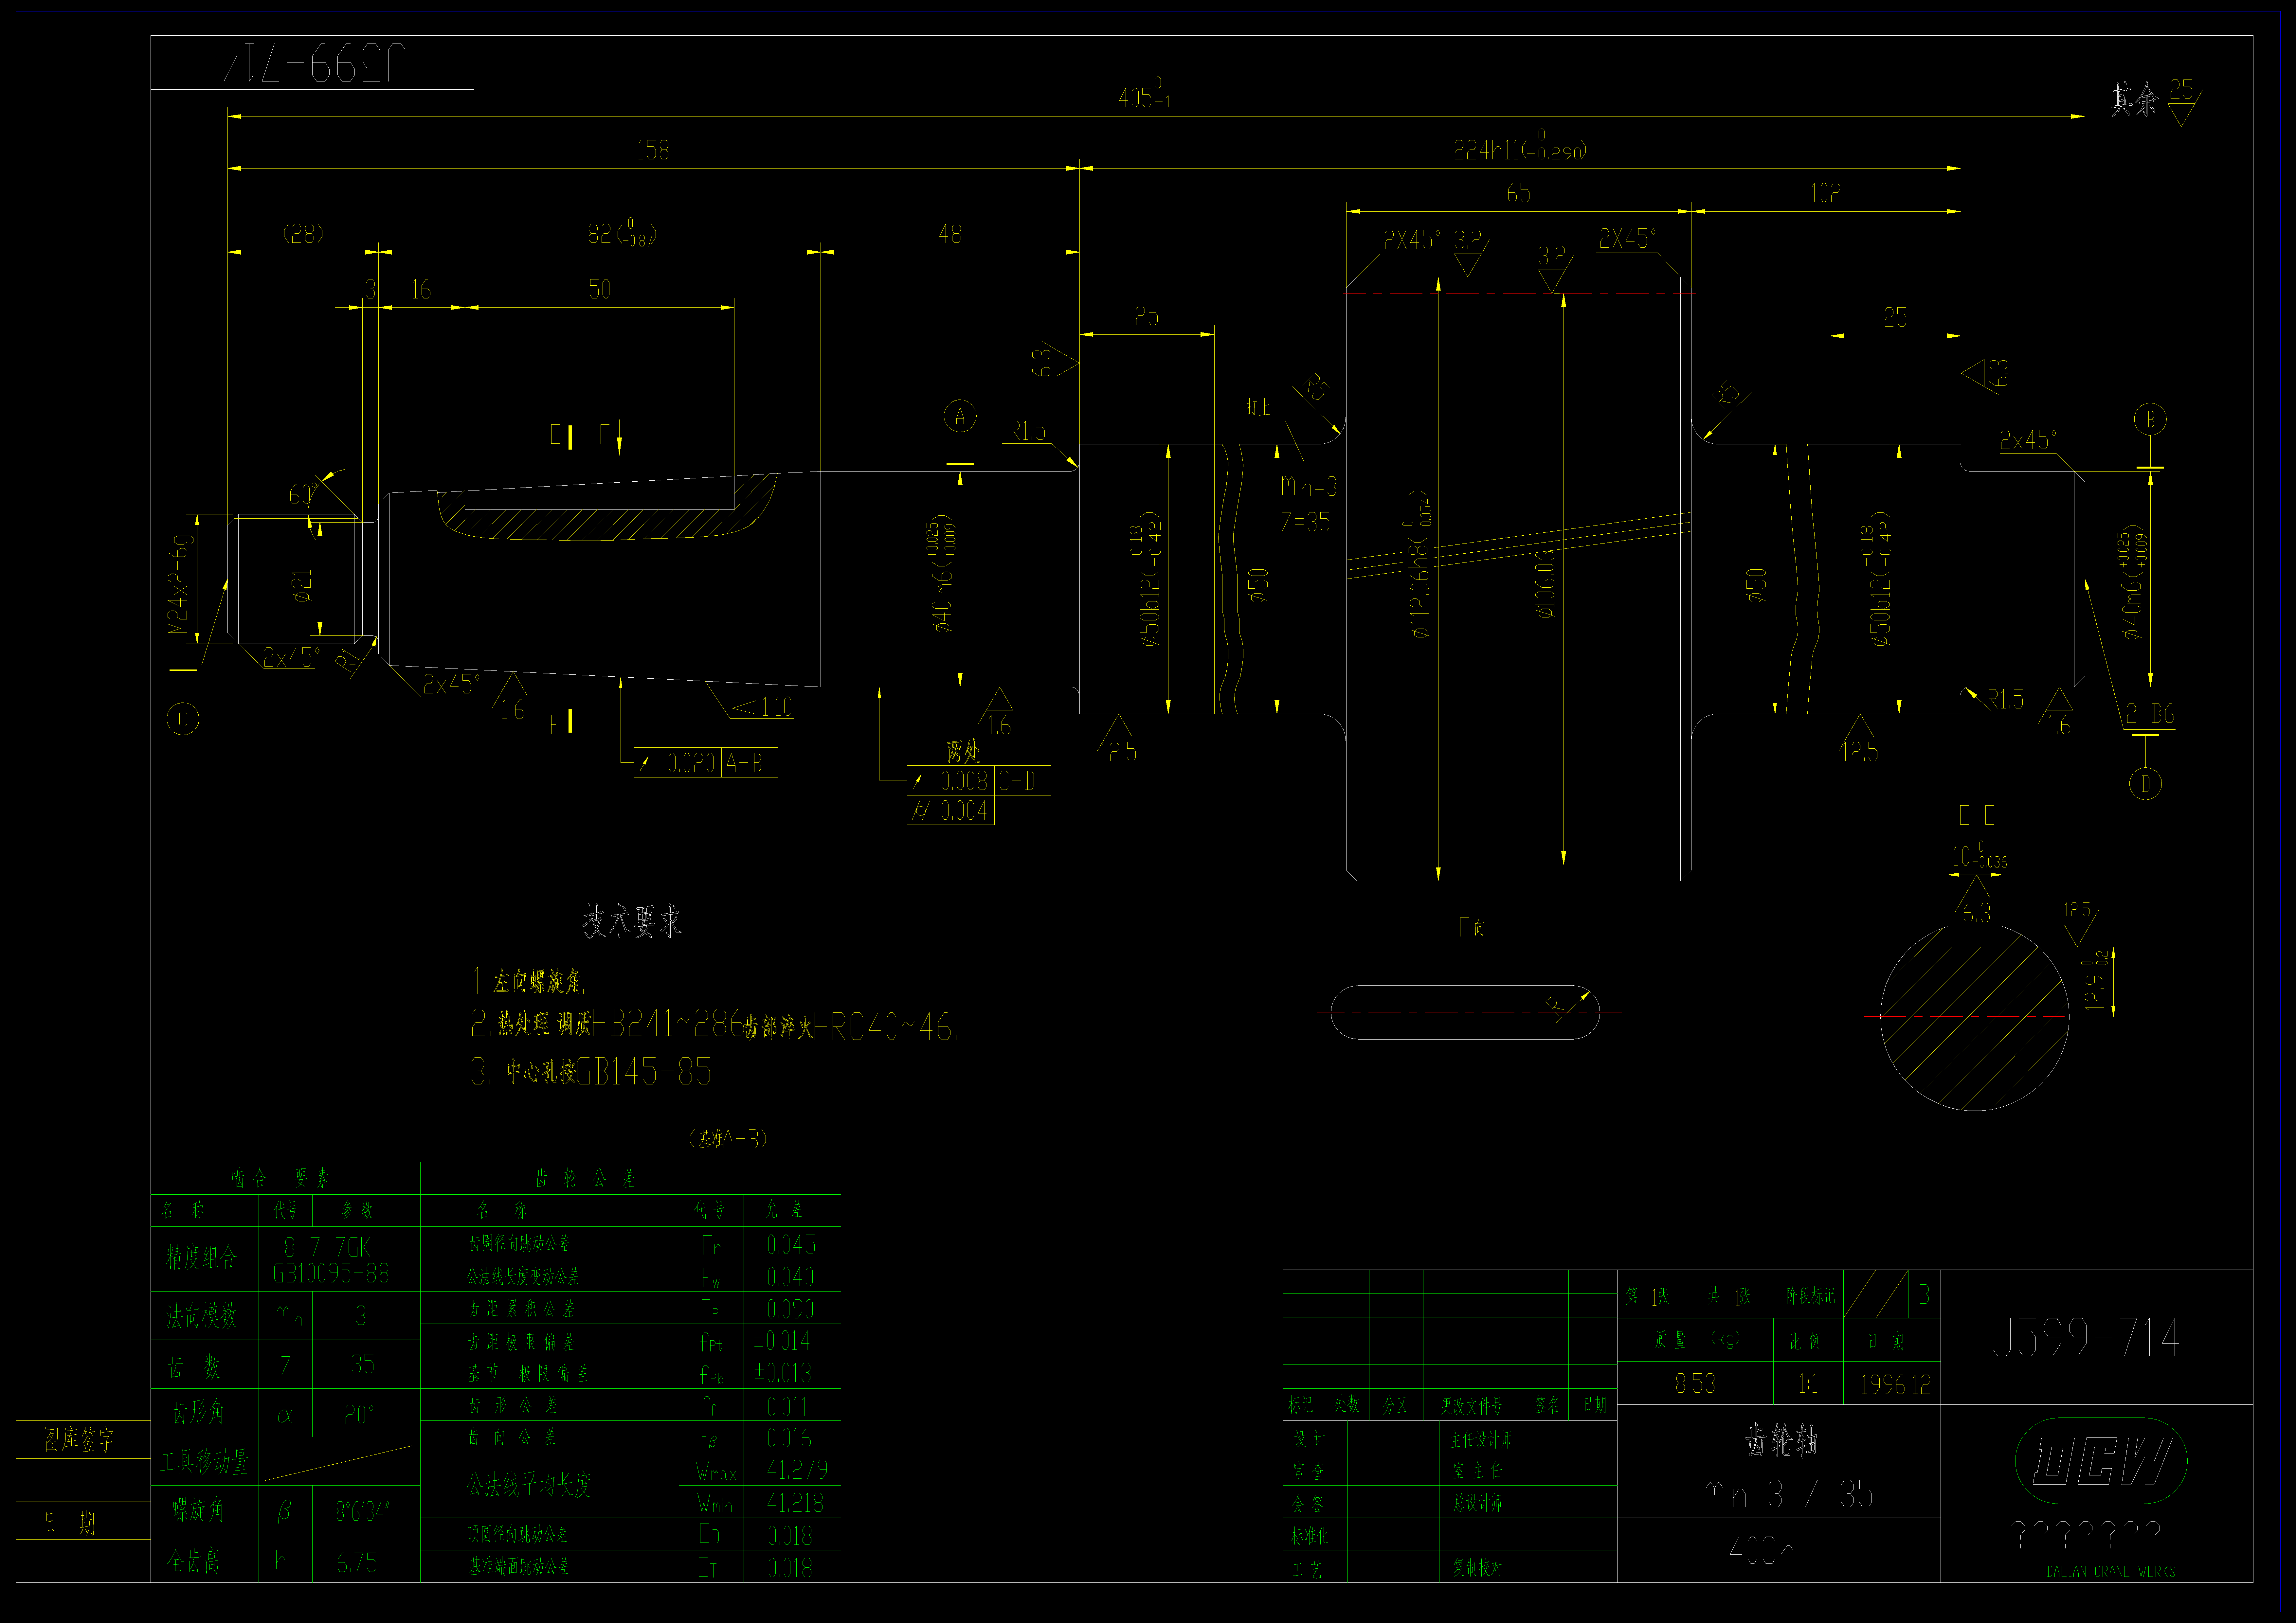Click the DCW company logo

point(2101,1461)
